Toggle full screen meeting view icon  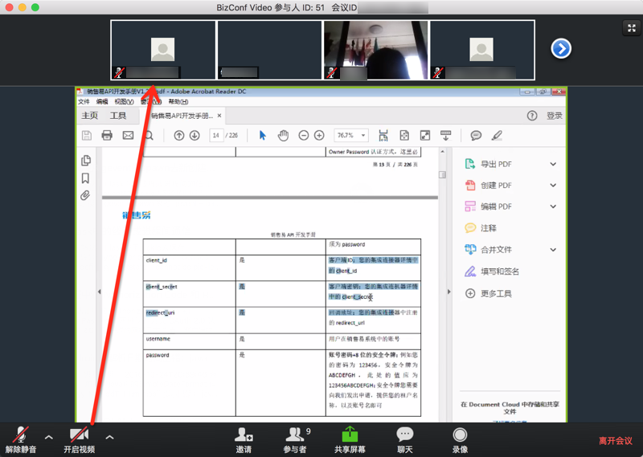(x=632, y=28)
